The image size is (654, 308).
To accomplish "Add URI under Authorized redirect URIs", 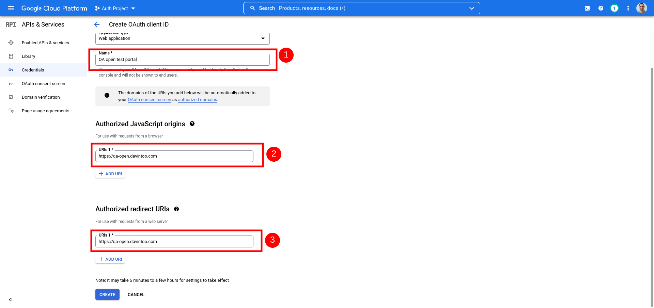I will (x=110, y=259).
